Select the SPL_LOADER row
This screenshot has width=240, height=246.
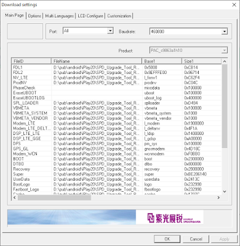[x=116, y=103]
